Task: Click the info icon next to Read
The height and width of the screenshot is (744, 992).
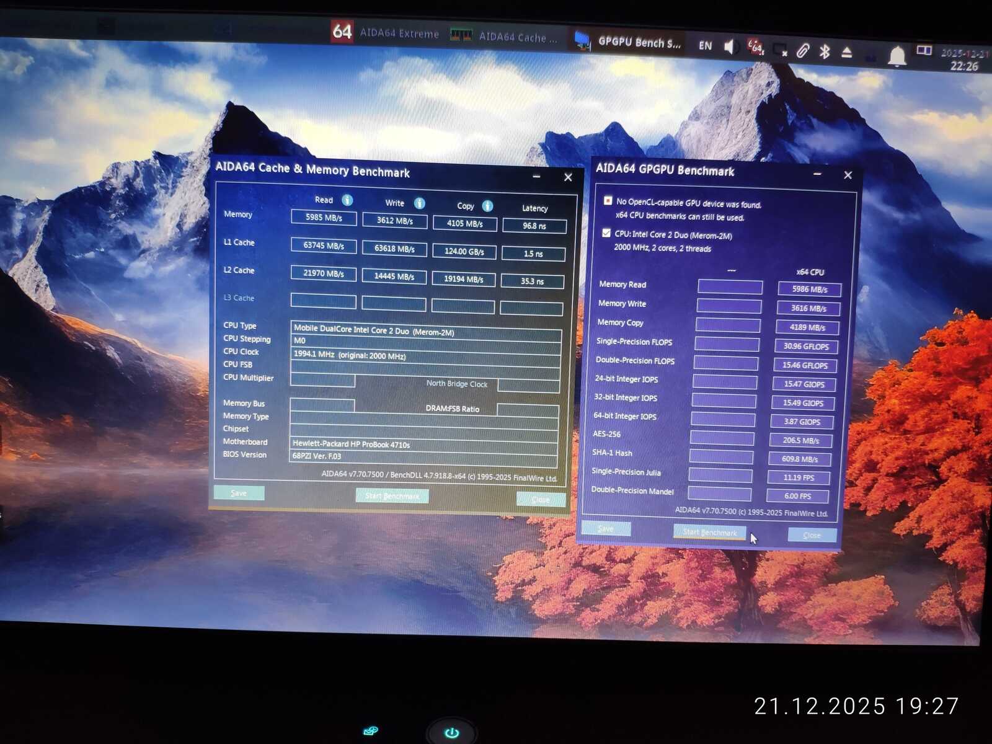Action: (347, 200)
